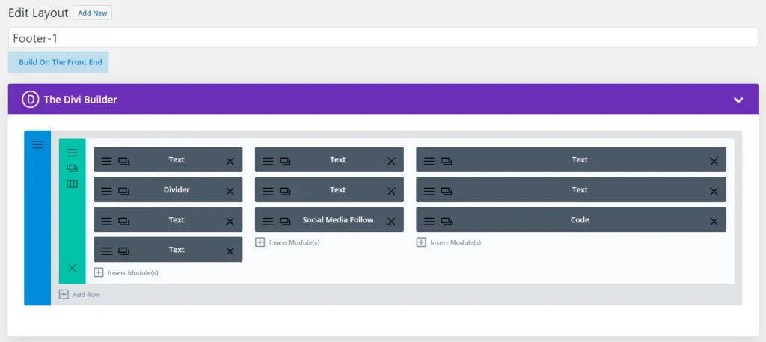
Task: Delete the Text module directly below Divider
Action: [230, 222]
